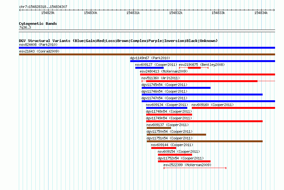
Task: Select the dgv11751n54 brown complex bar
Action: [205, 141]
